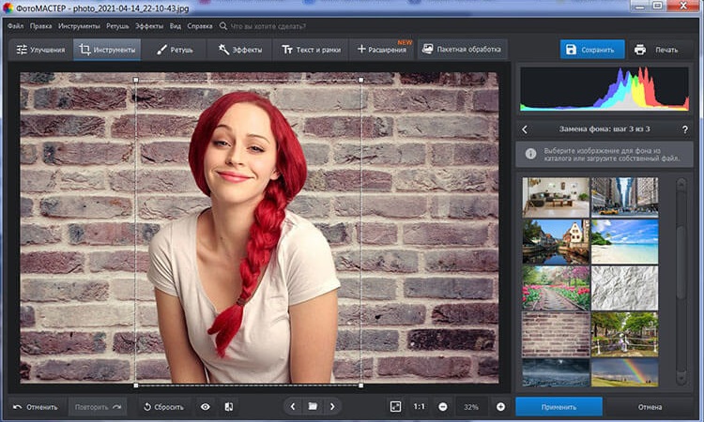This screenshot has height=422, width=704.
Task: Toggle the before/after compare icon
Action: click(x=228, y=407)
